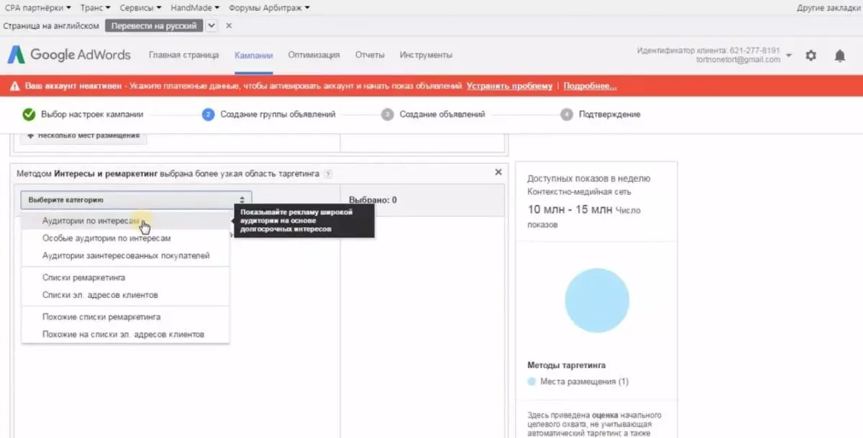This screenshot has height=438, width=863.
Task: Click the Google AdWords logo
Action: click(69, 55)
